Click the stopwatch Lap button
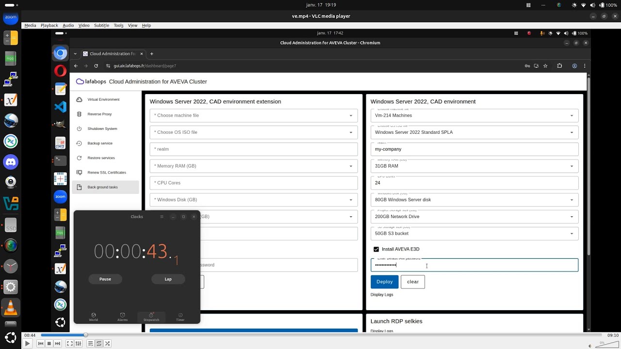This screenshot has height=349, width=621. click(x=168, y=279)
